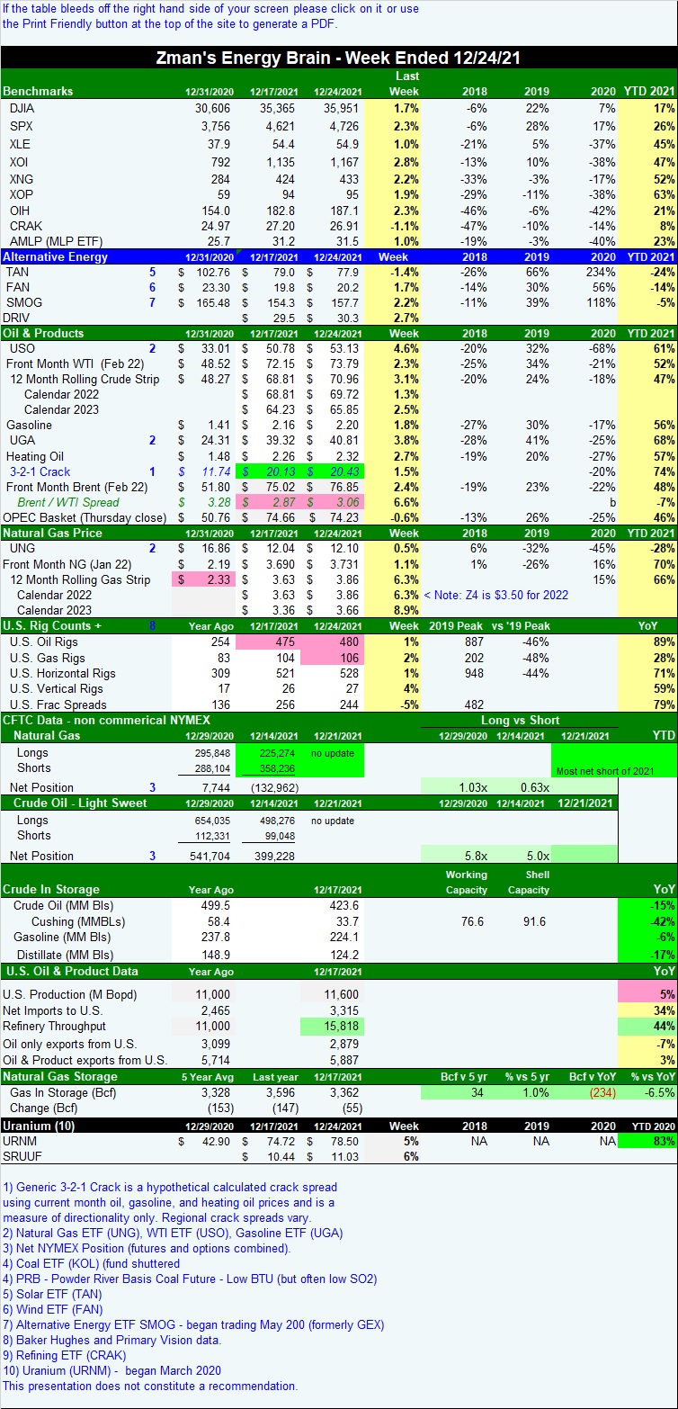Select the TAN row label
The width and height of the screenshot is (678, 1409).
click(17, 271)
